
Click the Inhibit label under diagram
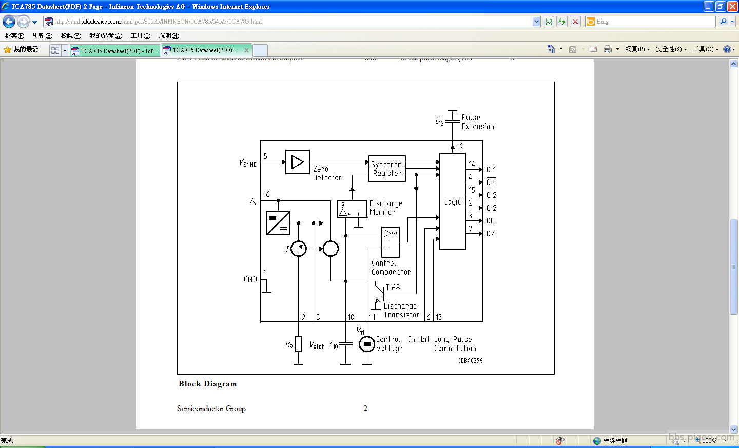coord(419,339)
